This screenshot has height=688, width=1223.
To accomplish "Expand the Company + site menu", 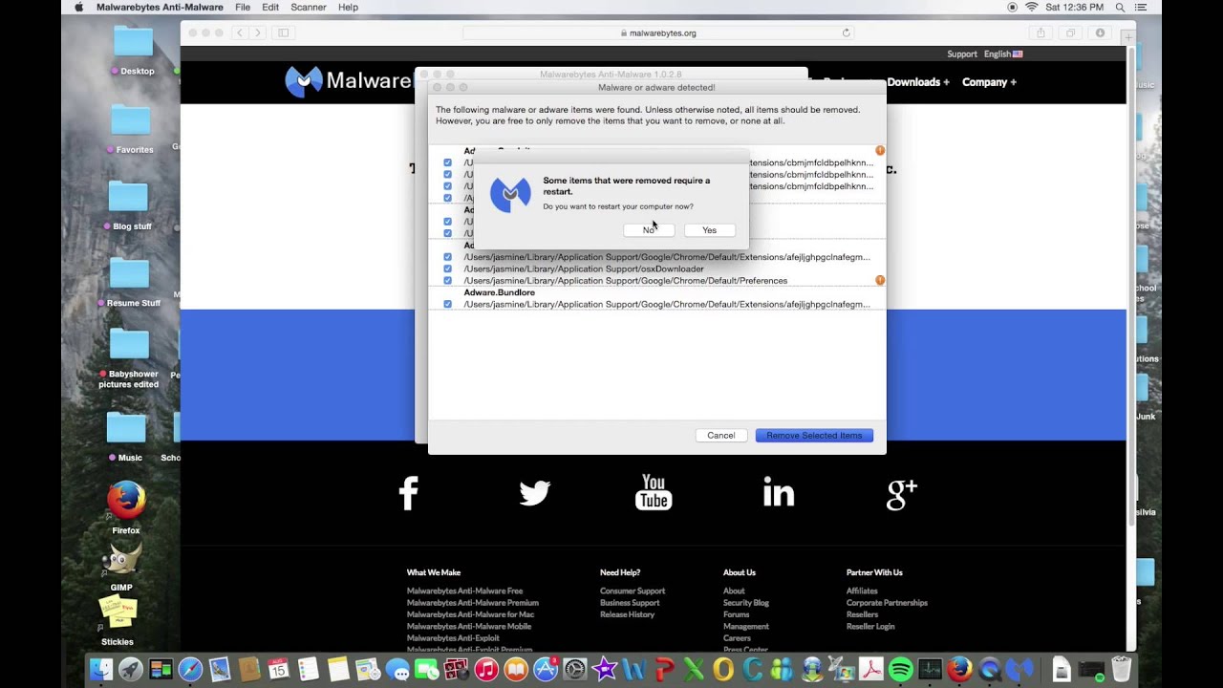I will pyautogui.click(x=989, y=82).
